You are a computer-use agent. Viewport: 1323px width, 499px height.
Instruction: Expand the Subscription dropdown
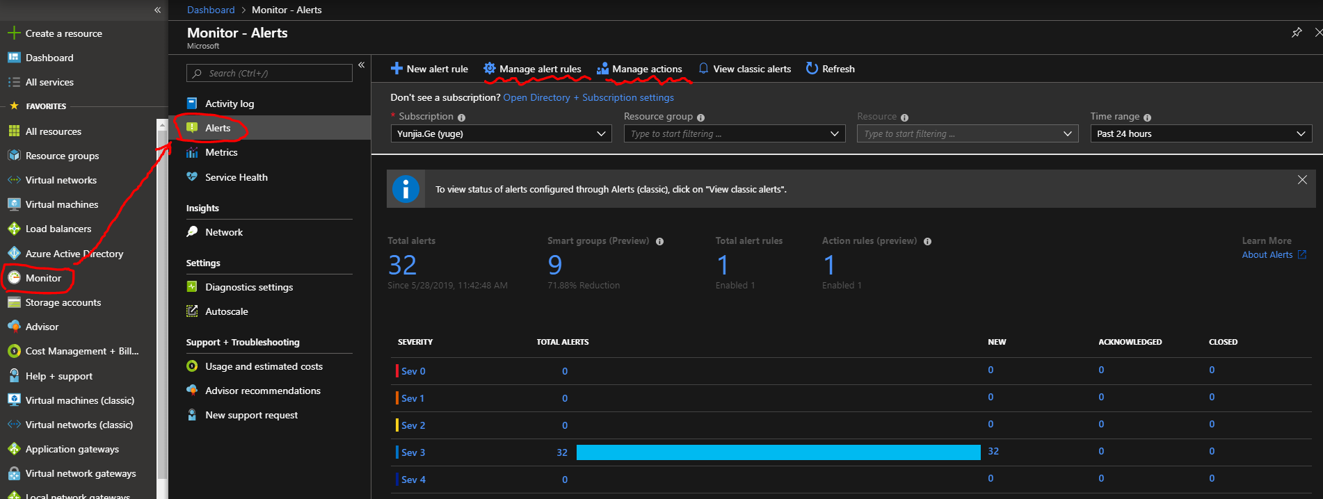(x=501, y=133)
